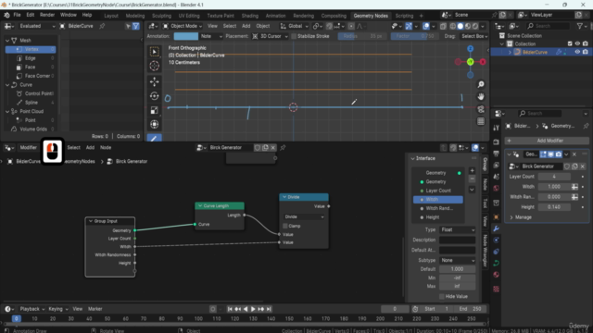Hide BézierCurve in viewport via eye icon

click(x=577, y=52)
